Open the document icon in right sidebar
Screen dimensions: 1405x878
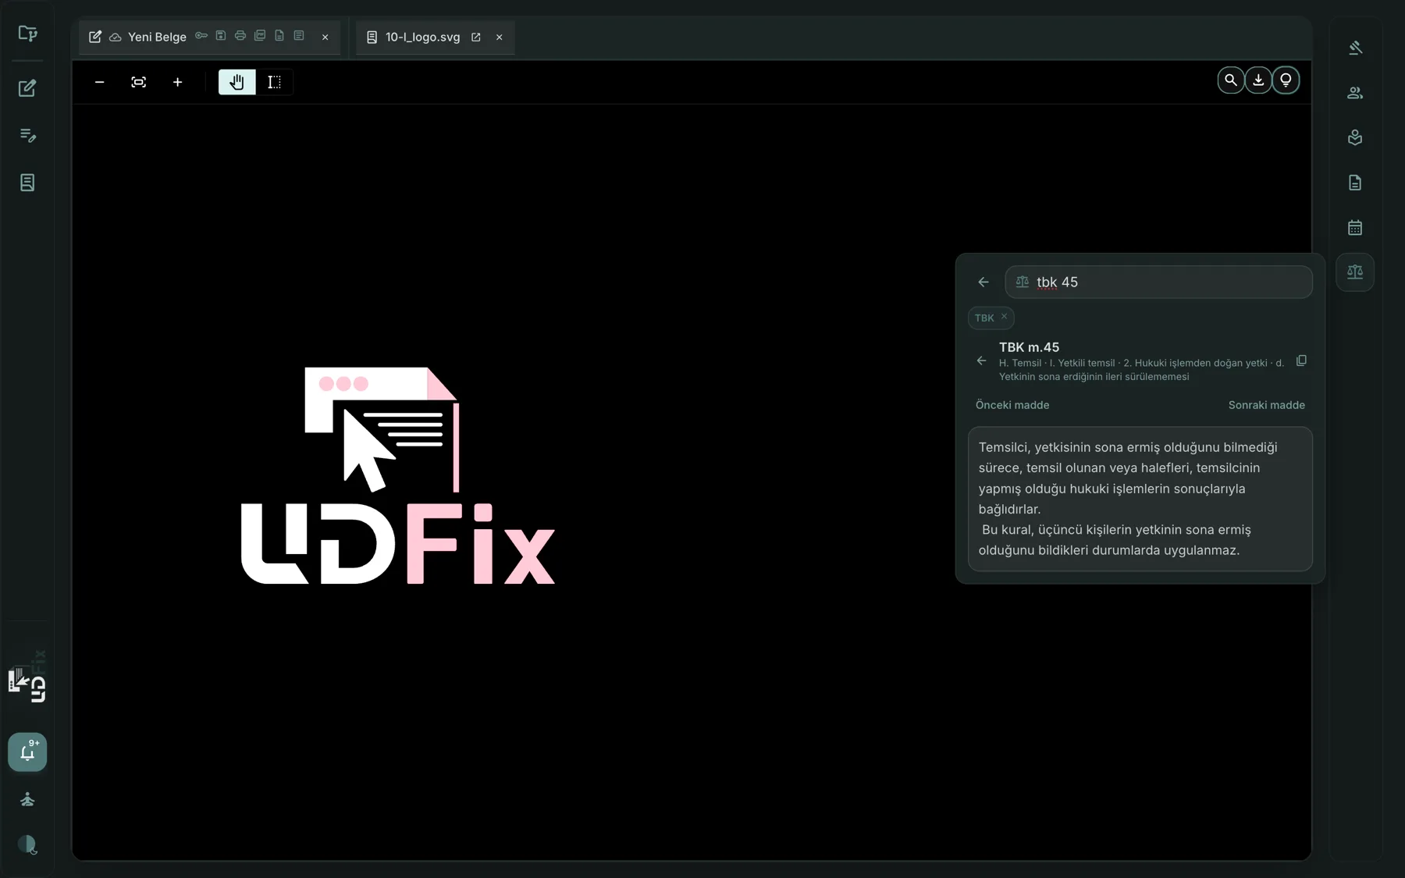tap(1355, 183)
